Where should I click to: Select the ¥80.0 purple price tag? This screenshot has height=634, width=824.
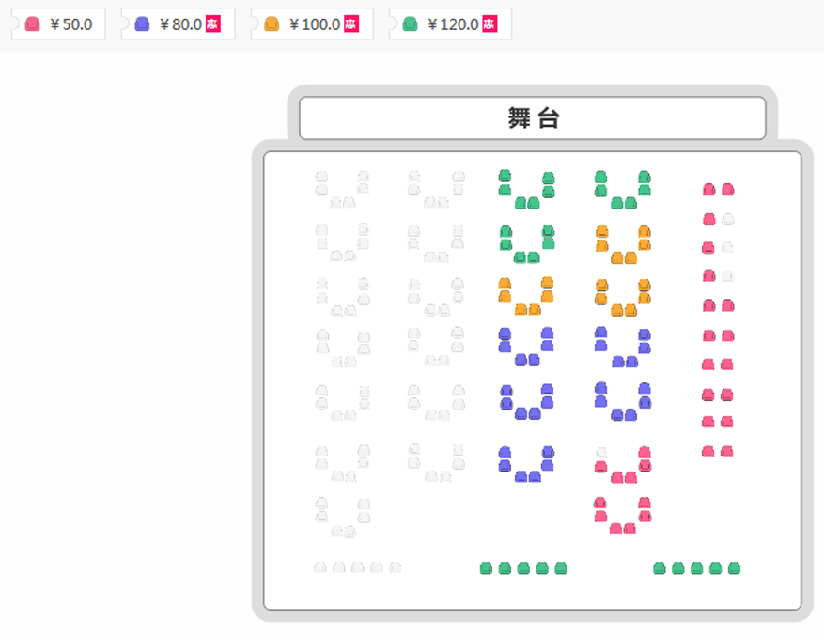(x=179, y=24)
